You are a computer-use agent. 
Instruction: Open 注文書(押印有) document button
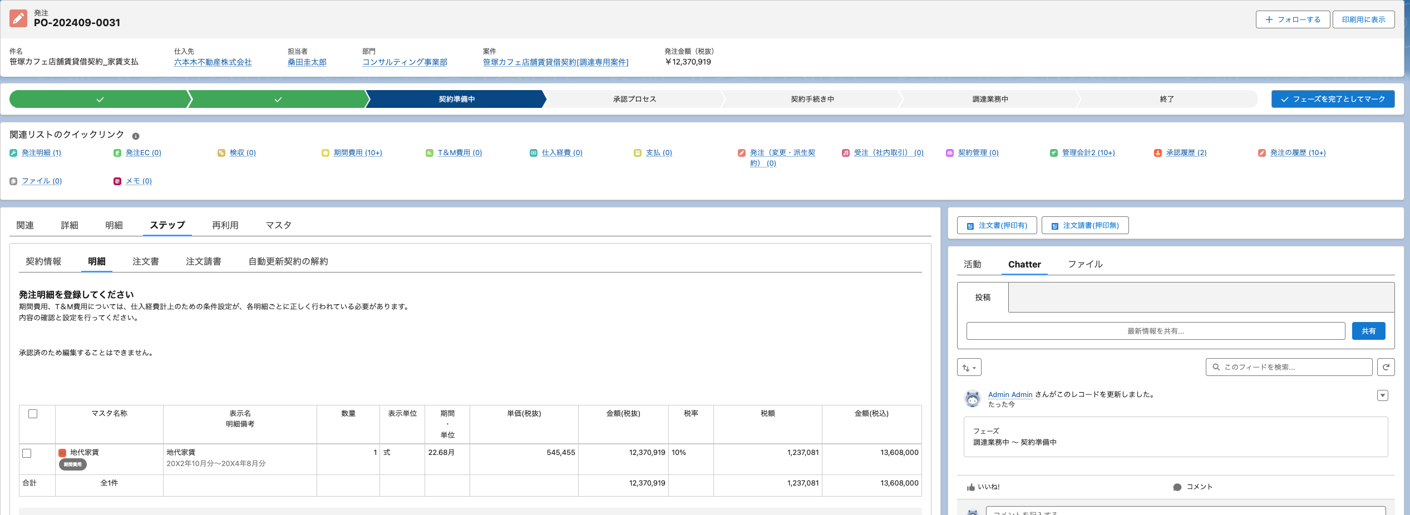997,225
